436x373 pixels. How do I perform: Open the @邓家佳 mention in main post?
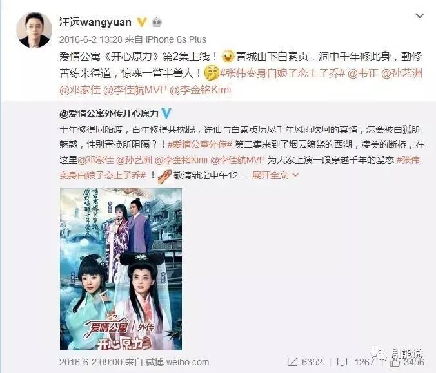pos(80,90)
